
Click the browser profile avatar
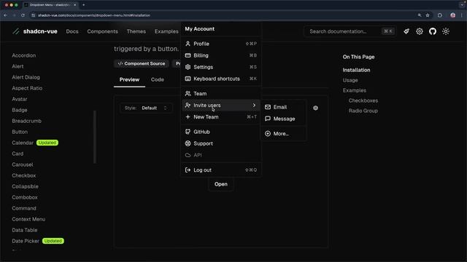coord(452,15)
